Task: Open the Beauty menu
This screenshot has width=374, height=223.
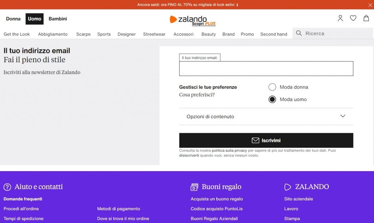Action: (209, 34)
